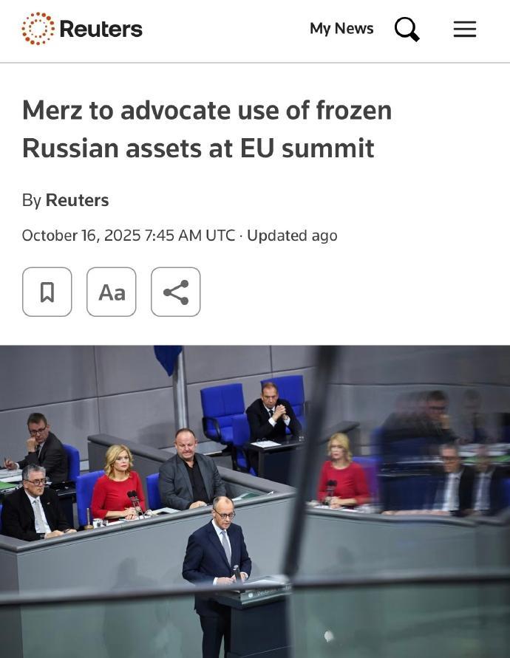Click the Reuters orange dotted circle logo
This screenshot has width=510, height=658.
tap(38, 29)
